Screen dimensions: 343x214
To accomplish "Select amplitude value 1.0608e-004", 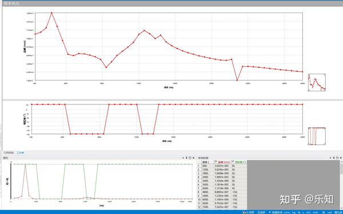I will 222,173.
